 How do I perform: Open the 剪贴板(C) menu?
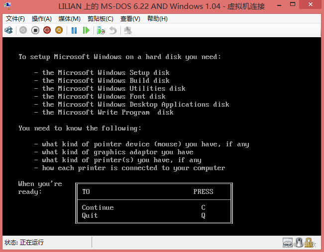pos(101,19)
